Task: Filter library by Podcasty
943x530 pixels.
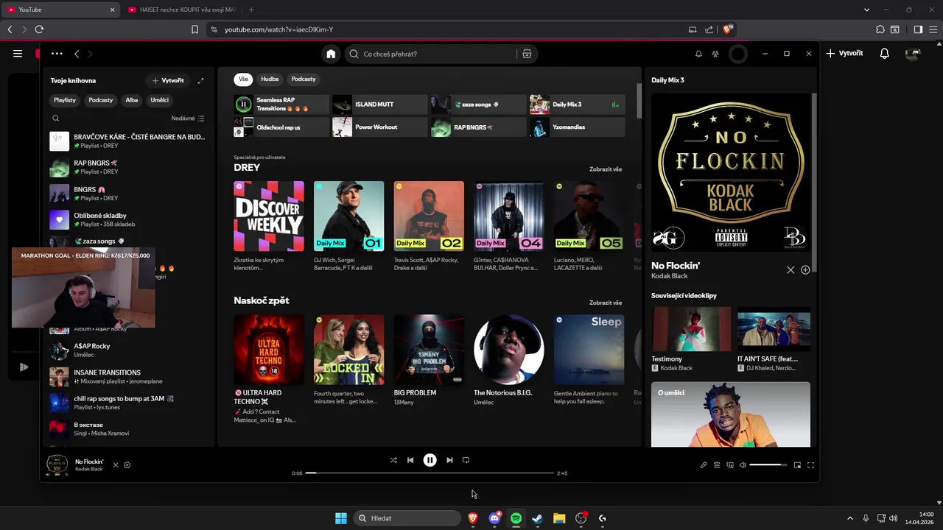Action: [101, 100]
